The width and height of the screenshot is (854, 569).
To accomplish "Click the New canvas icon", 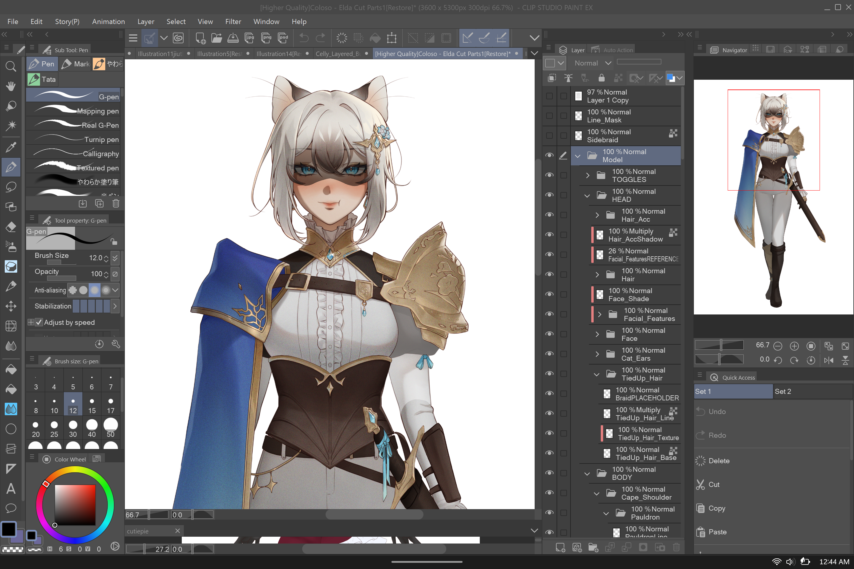I will pyautogui.click(x=200, y=38).
